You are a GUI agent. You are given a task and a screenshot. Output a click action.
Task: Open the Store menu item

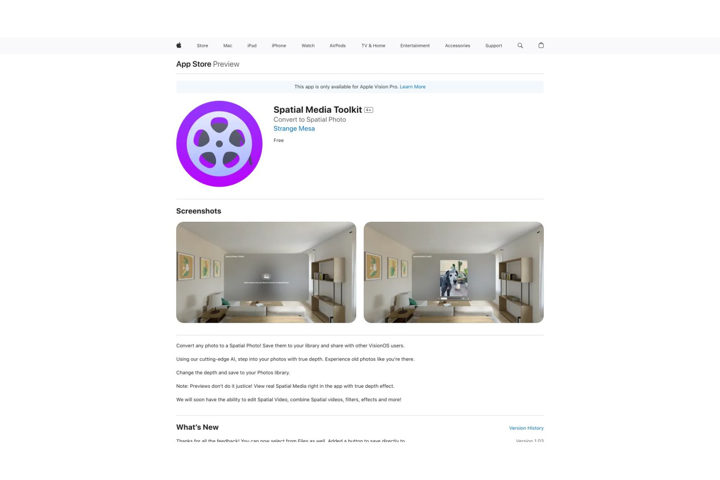coord(203,46)
